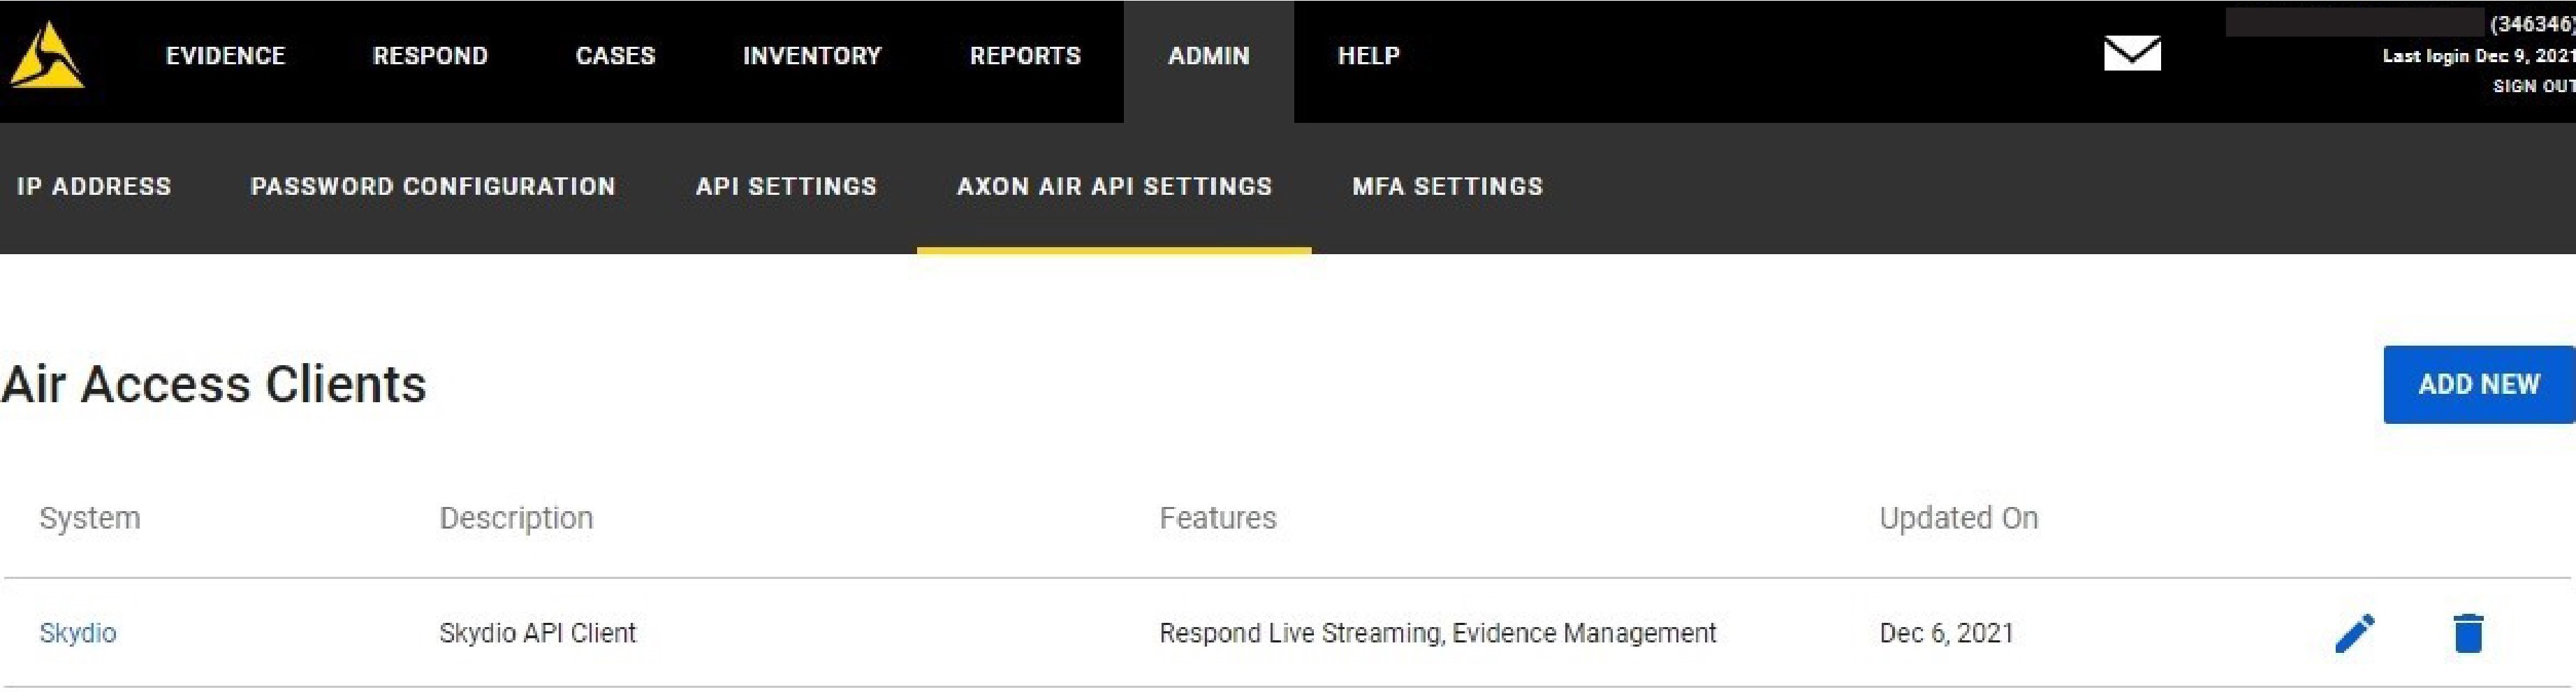Go to the Respond menu
The height and width of the screenshot is (692, 2576).
[430, 56]
